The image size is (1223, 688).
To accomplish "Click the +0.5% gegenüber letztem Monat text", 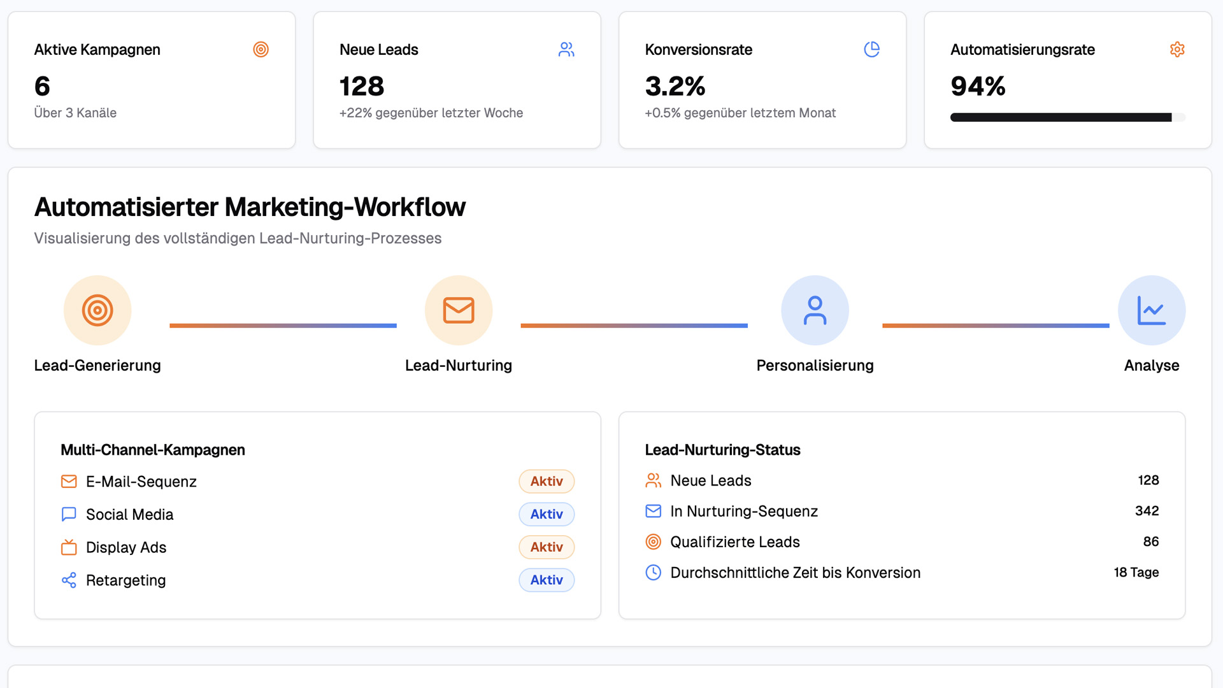I will tap(740, 113).
